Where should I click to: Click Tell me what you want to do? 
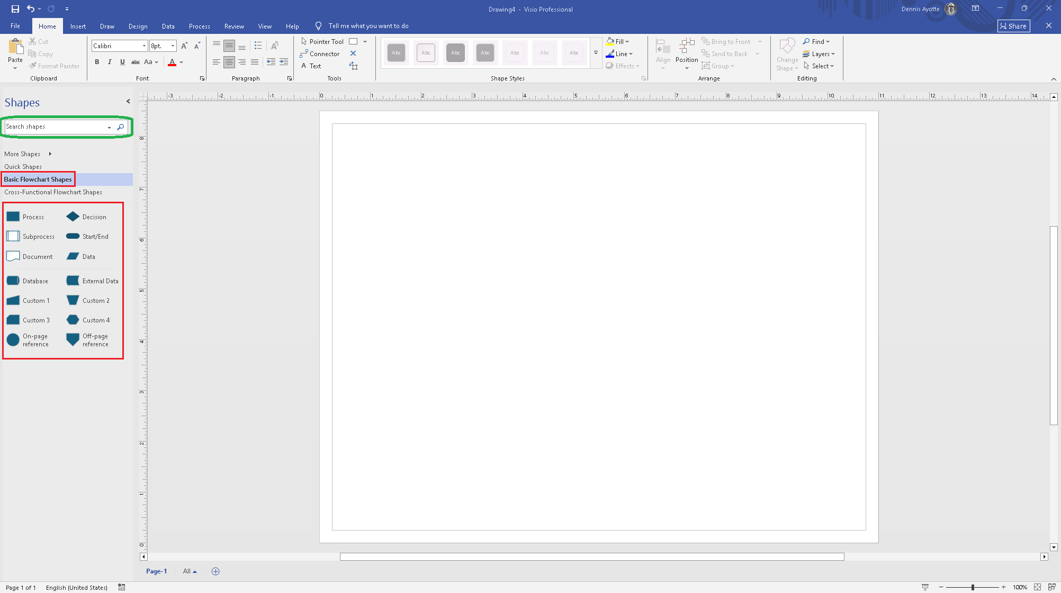pyautogui.click(x=368, y=25)
